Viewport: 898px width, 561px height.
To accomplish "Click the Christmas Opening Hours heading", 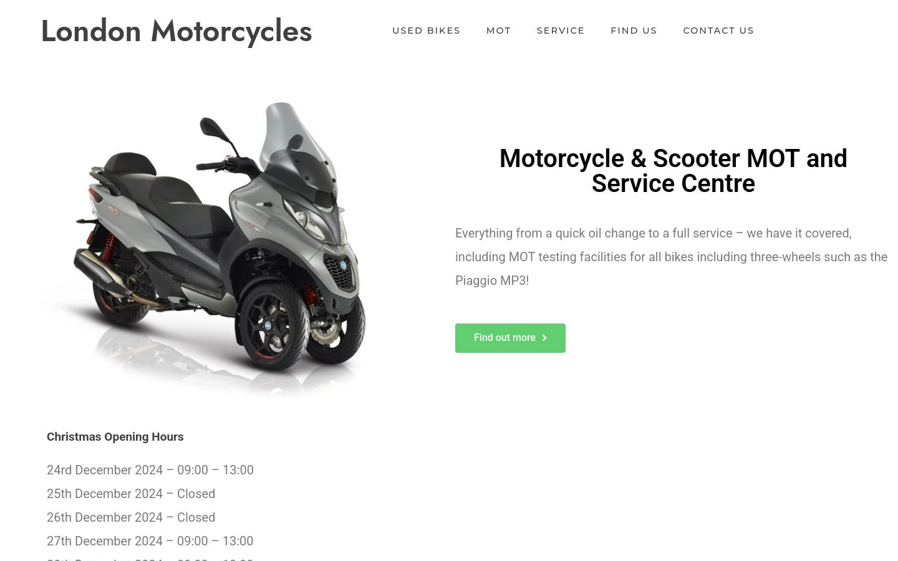I will point(115,437).
